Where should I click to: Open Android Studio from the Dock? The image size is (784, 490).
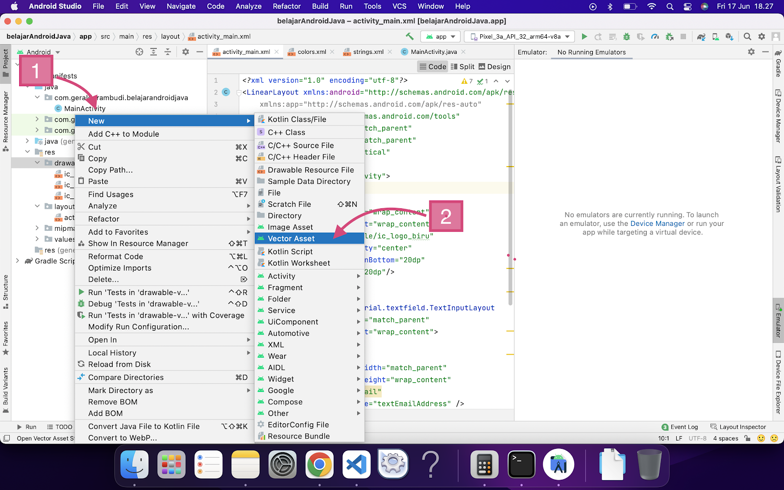(x=559, y=464)
